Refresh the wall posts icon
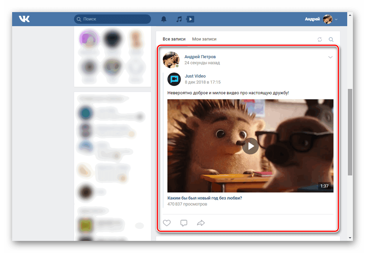 tap(320, 40)
